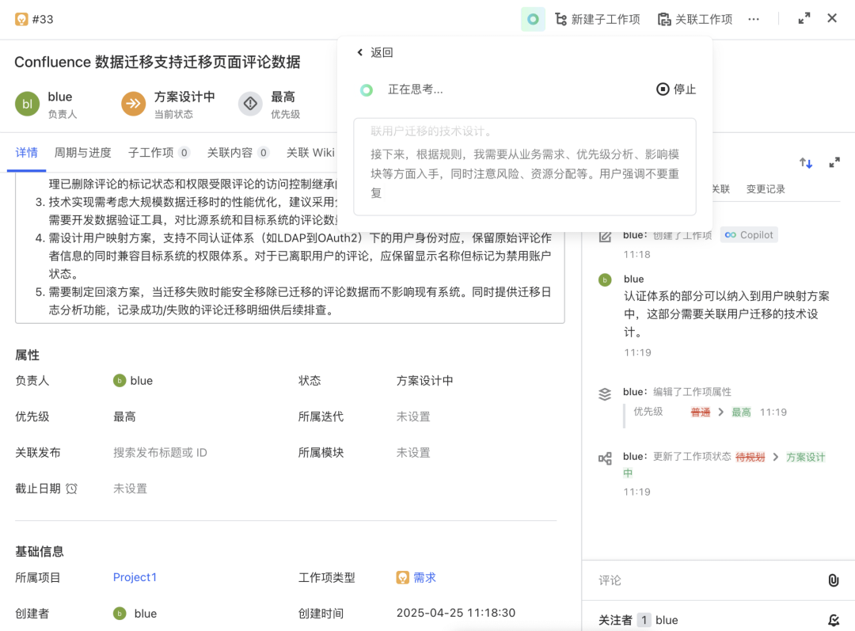Click the watcher count badge 1
The width and height of the screenshot is (855, 631).
click(644, 620)
